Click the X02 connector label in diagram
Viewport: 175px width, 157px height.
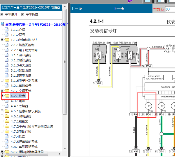pos(99,83)
